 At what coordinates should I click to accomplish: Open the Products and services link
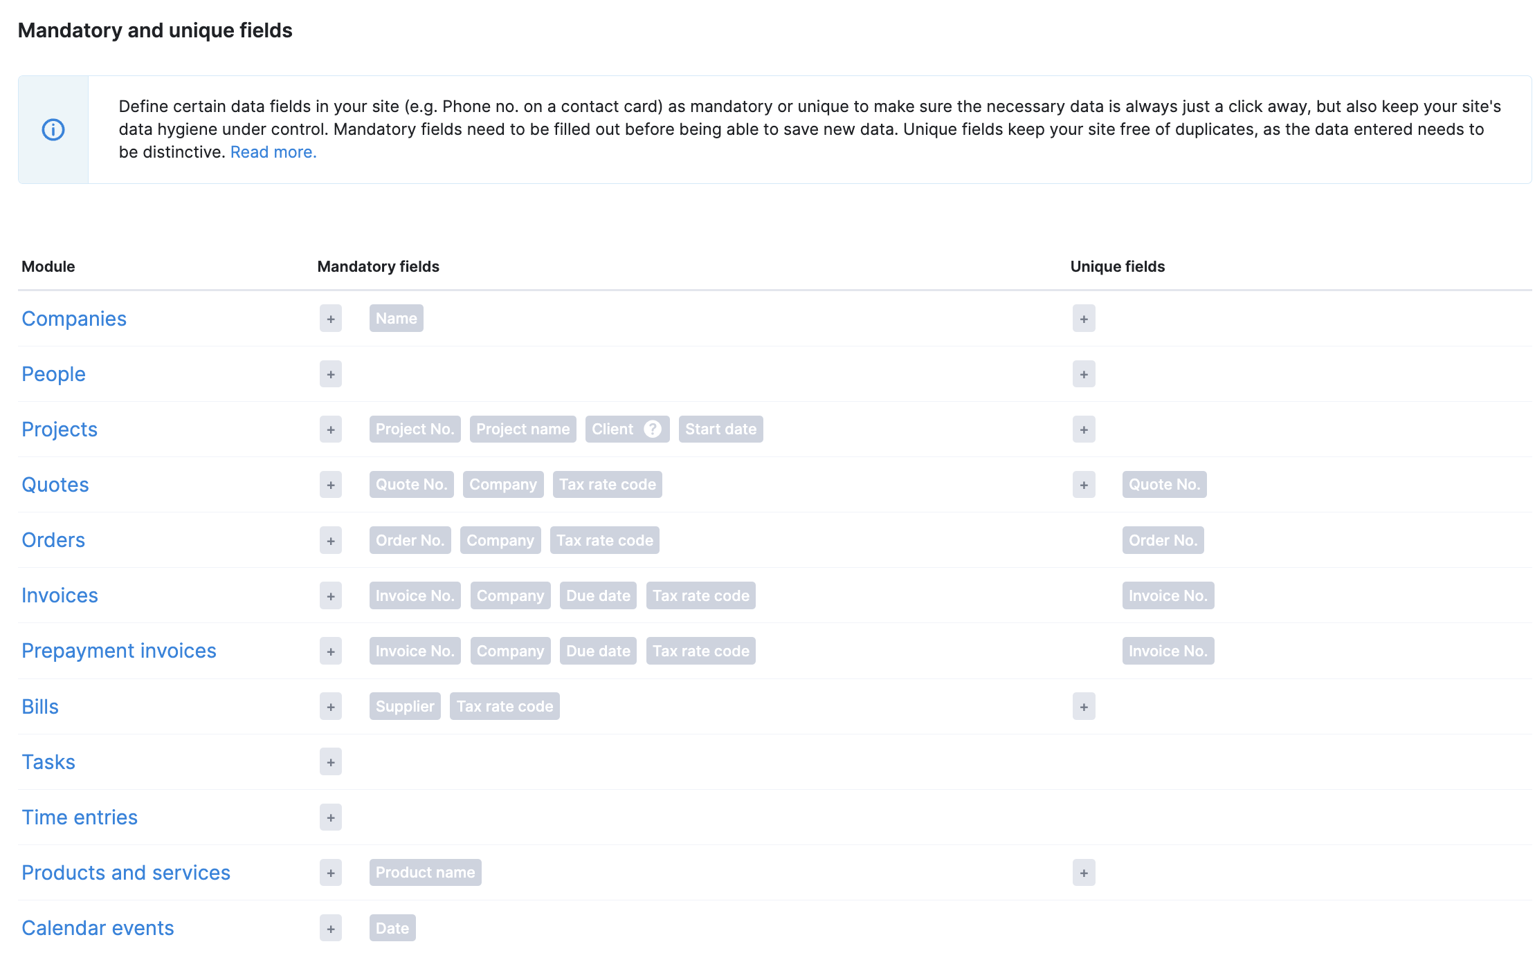click(126, 873)
